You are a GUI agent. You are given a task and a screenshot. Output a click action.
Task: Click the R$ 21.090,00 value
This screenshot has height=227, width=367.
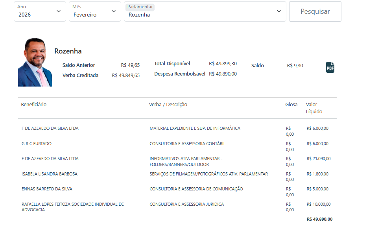click(x=318, y=159)
